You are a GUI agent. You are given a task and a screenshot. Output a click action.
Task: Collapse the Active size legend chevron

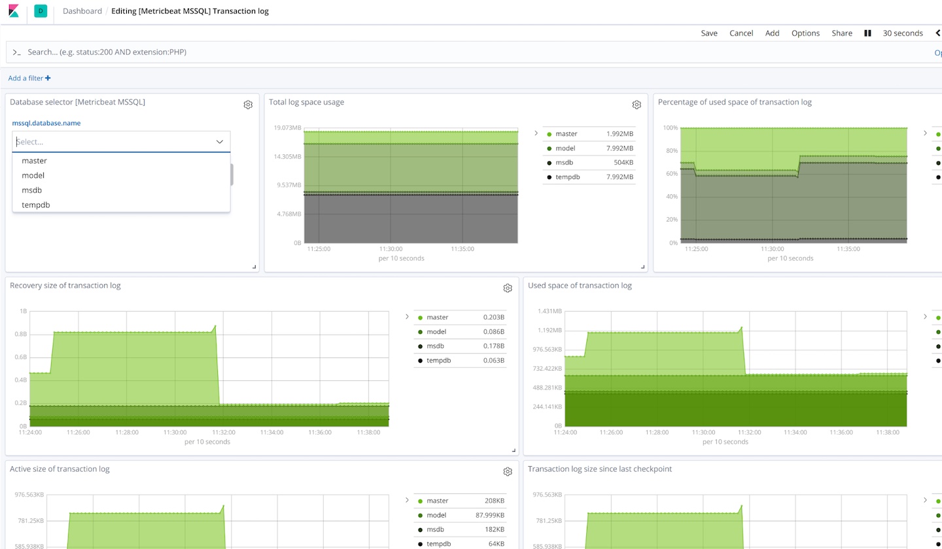tap(407, 501)
